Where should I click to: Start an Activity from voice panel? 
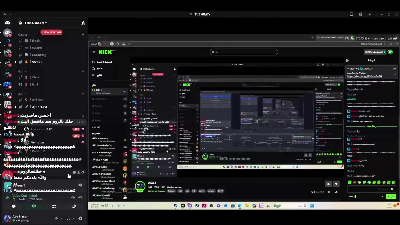(54, 207)
